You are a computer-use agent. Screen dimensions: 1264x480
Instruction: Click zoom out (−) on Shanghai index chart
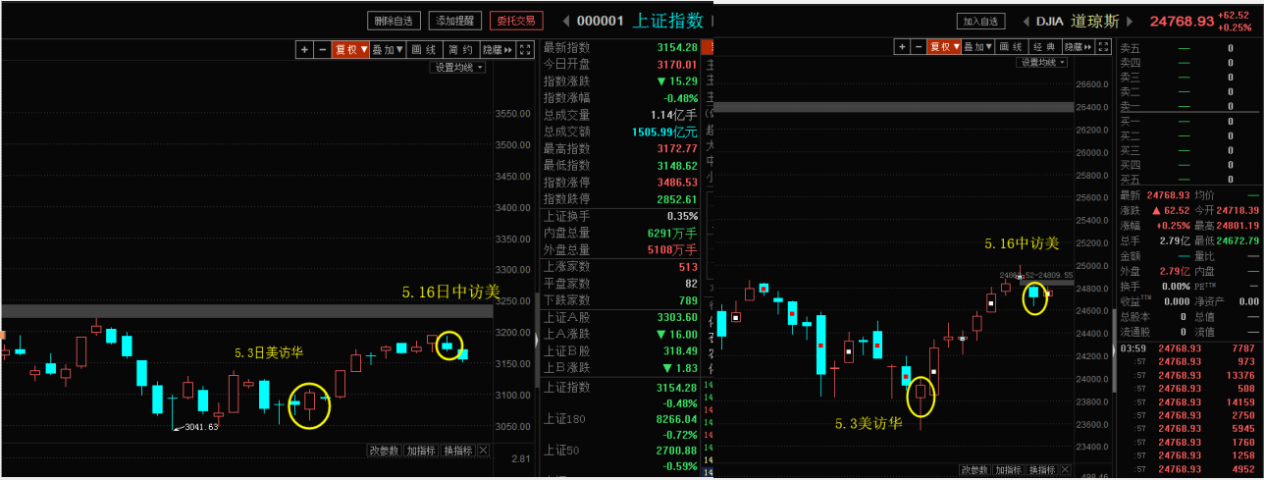tap(322, 49)
